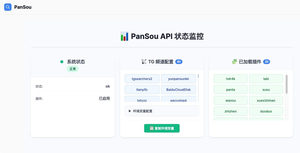Click the xuexizhinan plugin tag
Screen dimensions: 300x153
[x=266, y=100]
